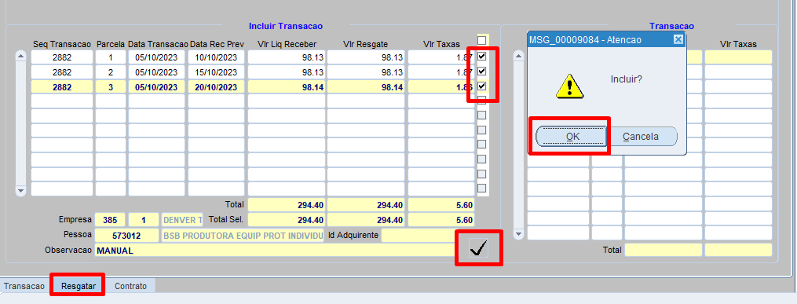Confirm the Incluir prompt with OK
The image size is (797, 304).
(x=572, y=136)
